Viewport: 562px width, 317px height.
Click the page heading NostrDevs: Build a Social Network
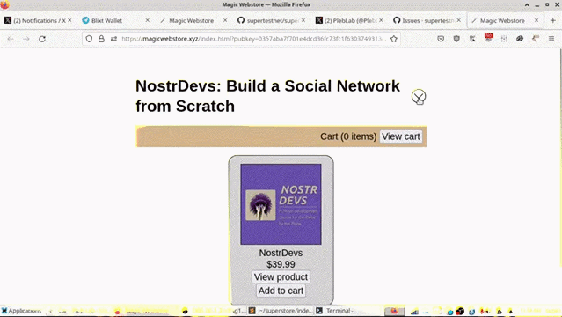click(x=267, y=96)
